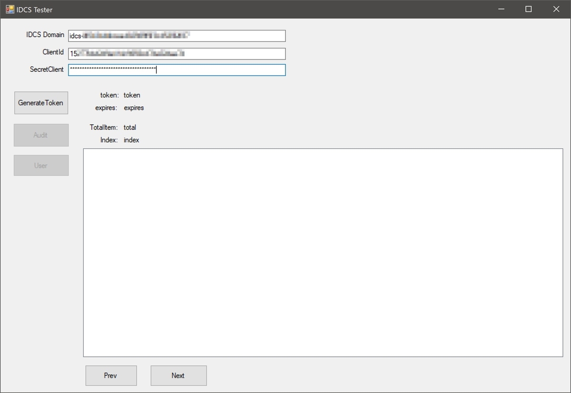This screenshot has height=393, width=571.
Task: Click the 'expires:' label
Action: click(106, 108)
